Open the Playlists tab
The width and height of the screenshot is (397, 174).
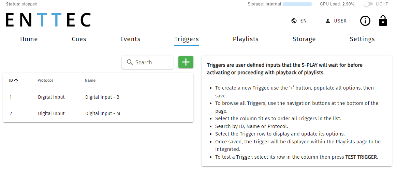[246, 39]
